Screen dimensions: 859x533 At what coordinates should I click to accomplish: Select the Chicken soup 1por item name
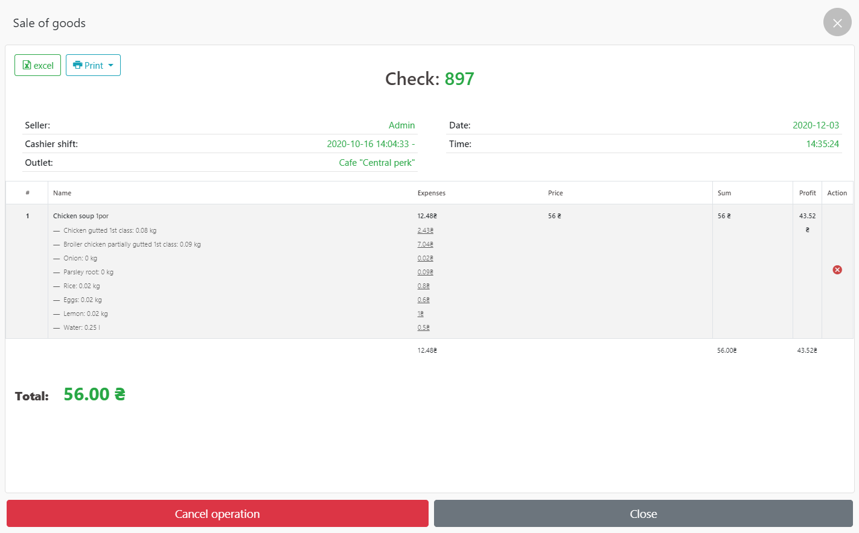click(81, 216)
